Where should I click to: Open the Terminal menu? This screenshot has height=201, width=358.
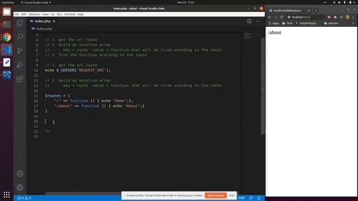[x=69, y=14]
